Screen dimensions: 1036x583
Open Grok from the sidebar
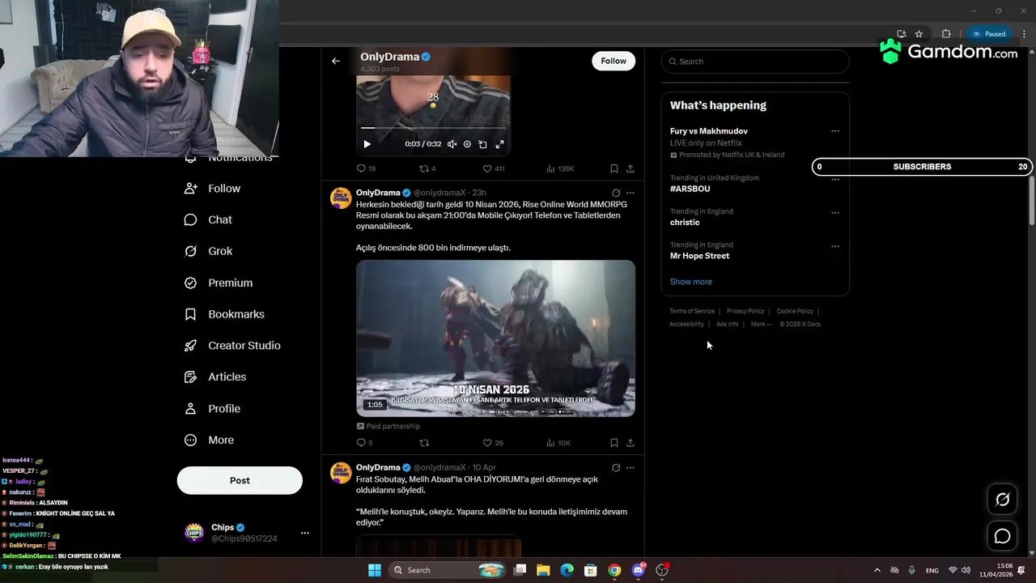pos(209,251)
